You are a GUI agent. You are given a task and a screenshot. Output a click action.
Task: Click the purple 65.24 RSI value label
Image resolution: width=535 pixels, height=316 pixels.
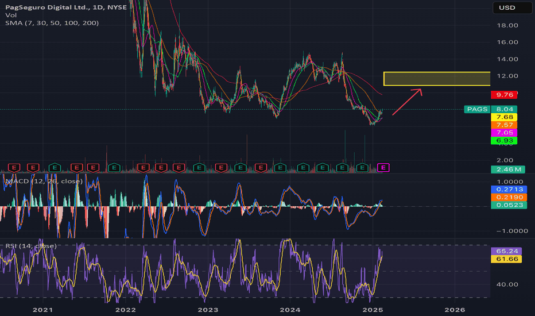506,251
